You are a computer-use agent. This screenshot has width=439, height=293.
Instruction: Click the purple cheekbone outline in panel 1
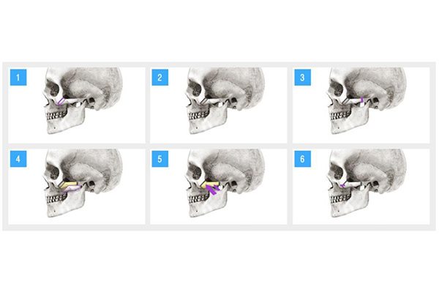point(61,101)
